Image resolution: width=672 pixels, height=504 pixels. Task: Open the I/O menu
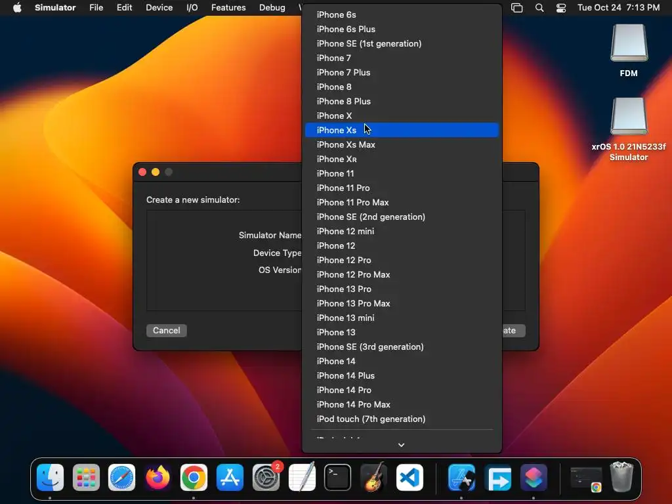192,8
